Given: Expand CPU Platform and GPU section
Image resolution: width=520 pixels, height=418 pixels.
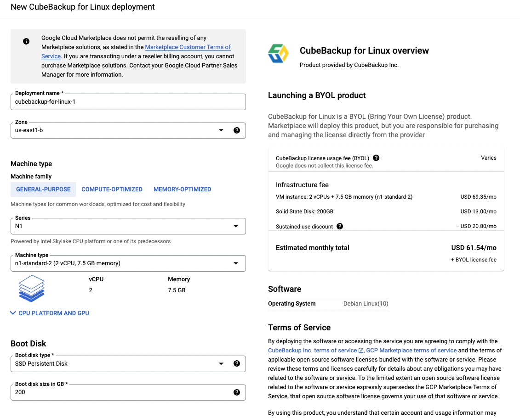Looking at the screenshot, I should [50, 313].
